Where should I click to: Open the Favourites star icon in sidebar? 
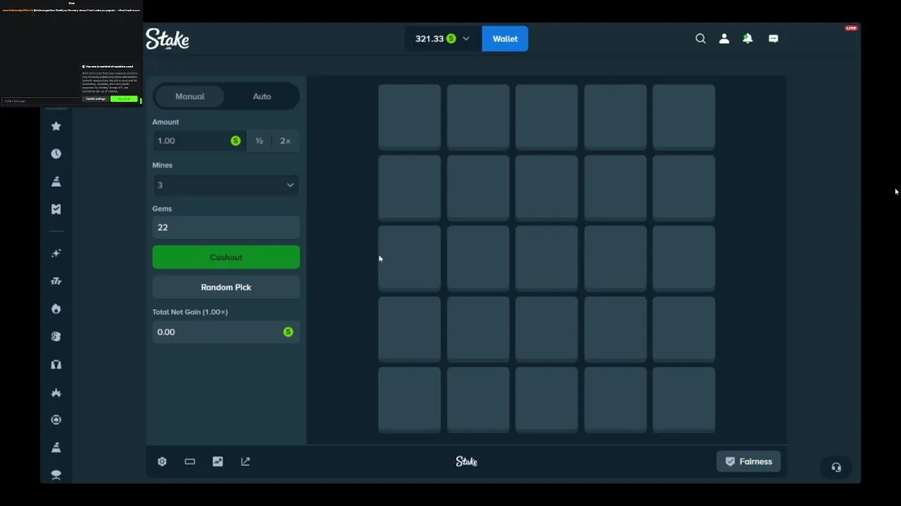56,126
